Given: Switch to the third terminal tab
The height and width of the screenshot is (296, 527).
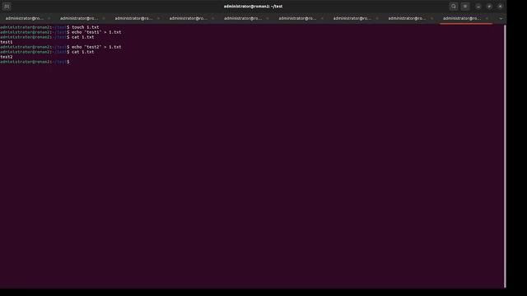Looking at the screenshot, I should pos(133,18).
